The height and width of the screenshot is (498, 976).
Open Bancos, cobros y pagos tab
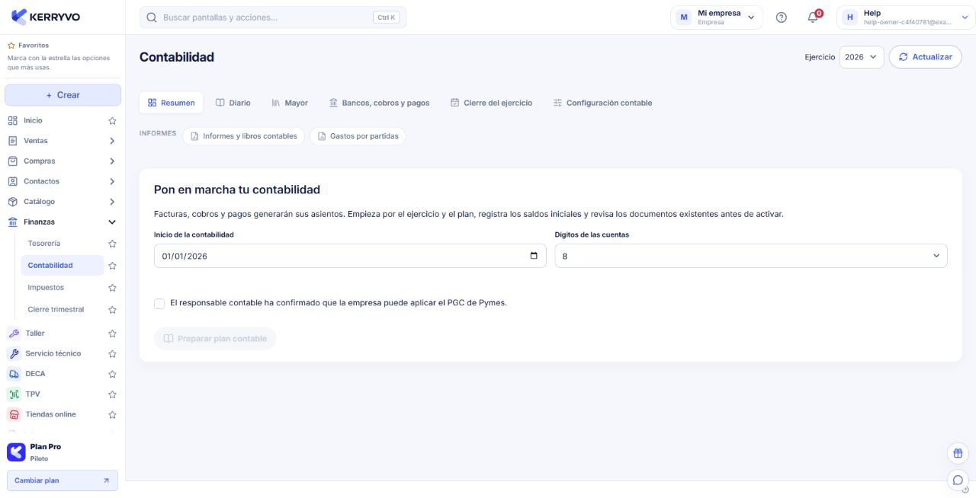[x=380, y=103]
